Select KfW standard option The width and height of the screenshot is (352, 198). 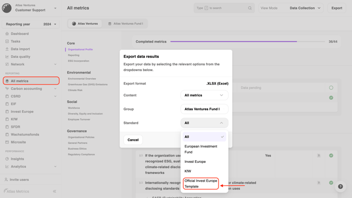click(204, 171)
